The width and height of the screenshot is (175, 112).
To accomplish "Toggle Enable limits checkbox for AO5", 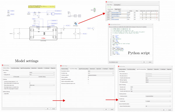I will pos(142,19).
